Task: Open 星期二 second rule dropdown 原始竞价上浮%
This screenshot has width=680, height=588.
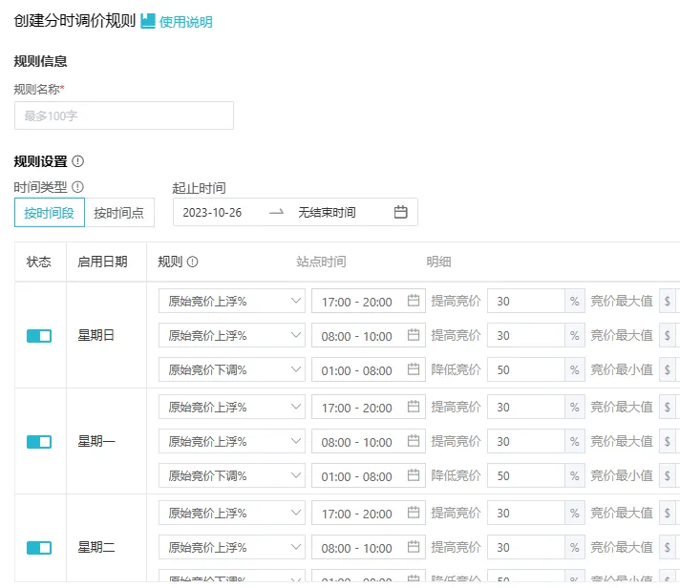Action: click(232, 547)
